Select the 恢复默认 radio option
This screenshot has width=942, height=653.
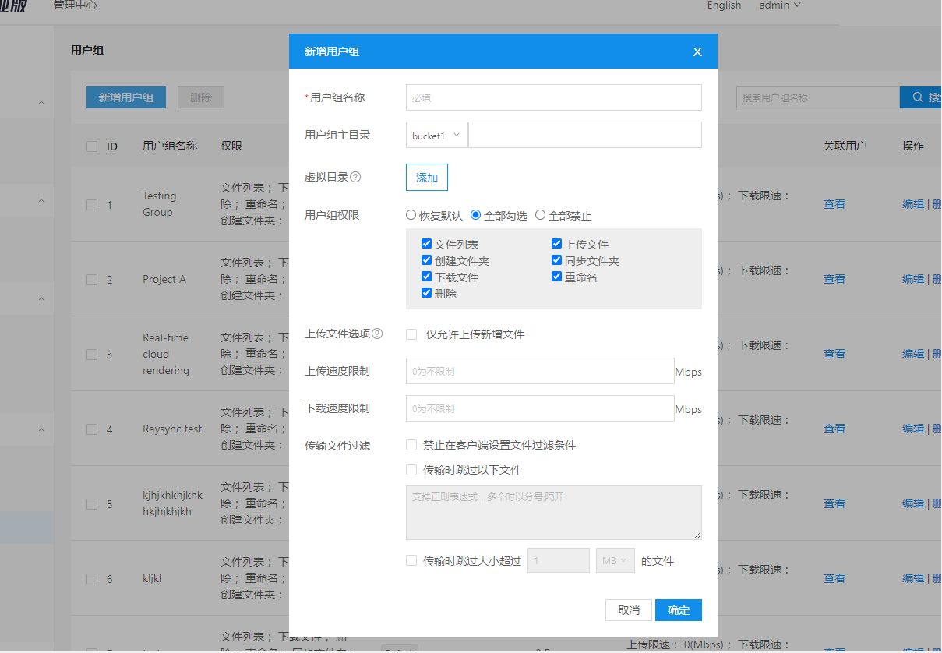pyautogui.click(x=411, y=215)
